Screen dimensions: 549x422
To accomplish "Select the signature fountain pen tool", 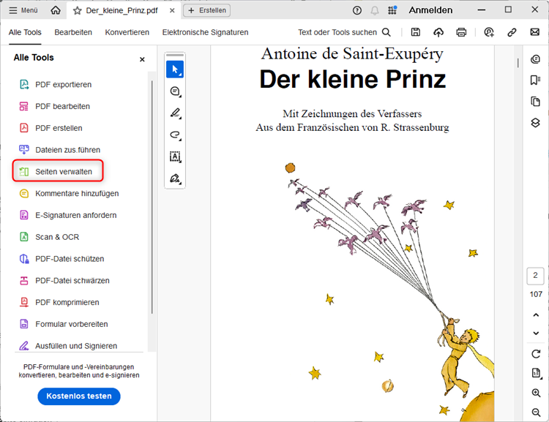I will (175, 178).
